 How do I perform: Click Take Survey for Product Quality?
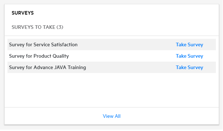coord(189,56)
